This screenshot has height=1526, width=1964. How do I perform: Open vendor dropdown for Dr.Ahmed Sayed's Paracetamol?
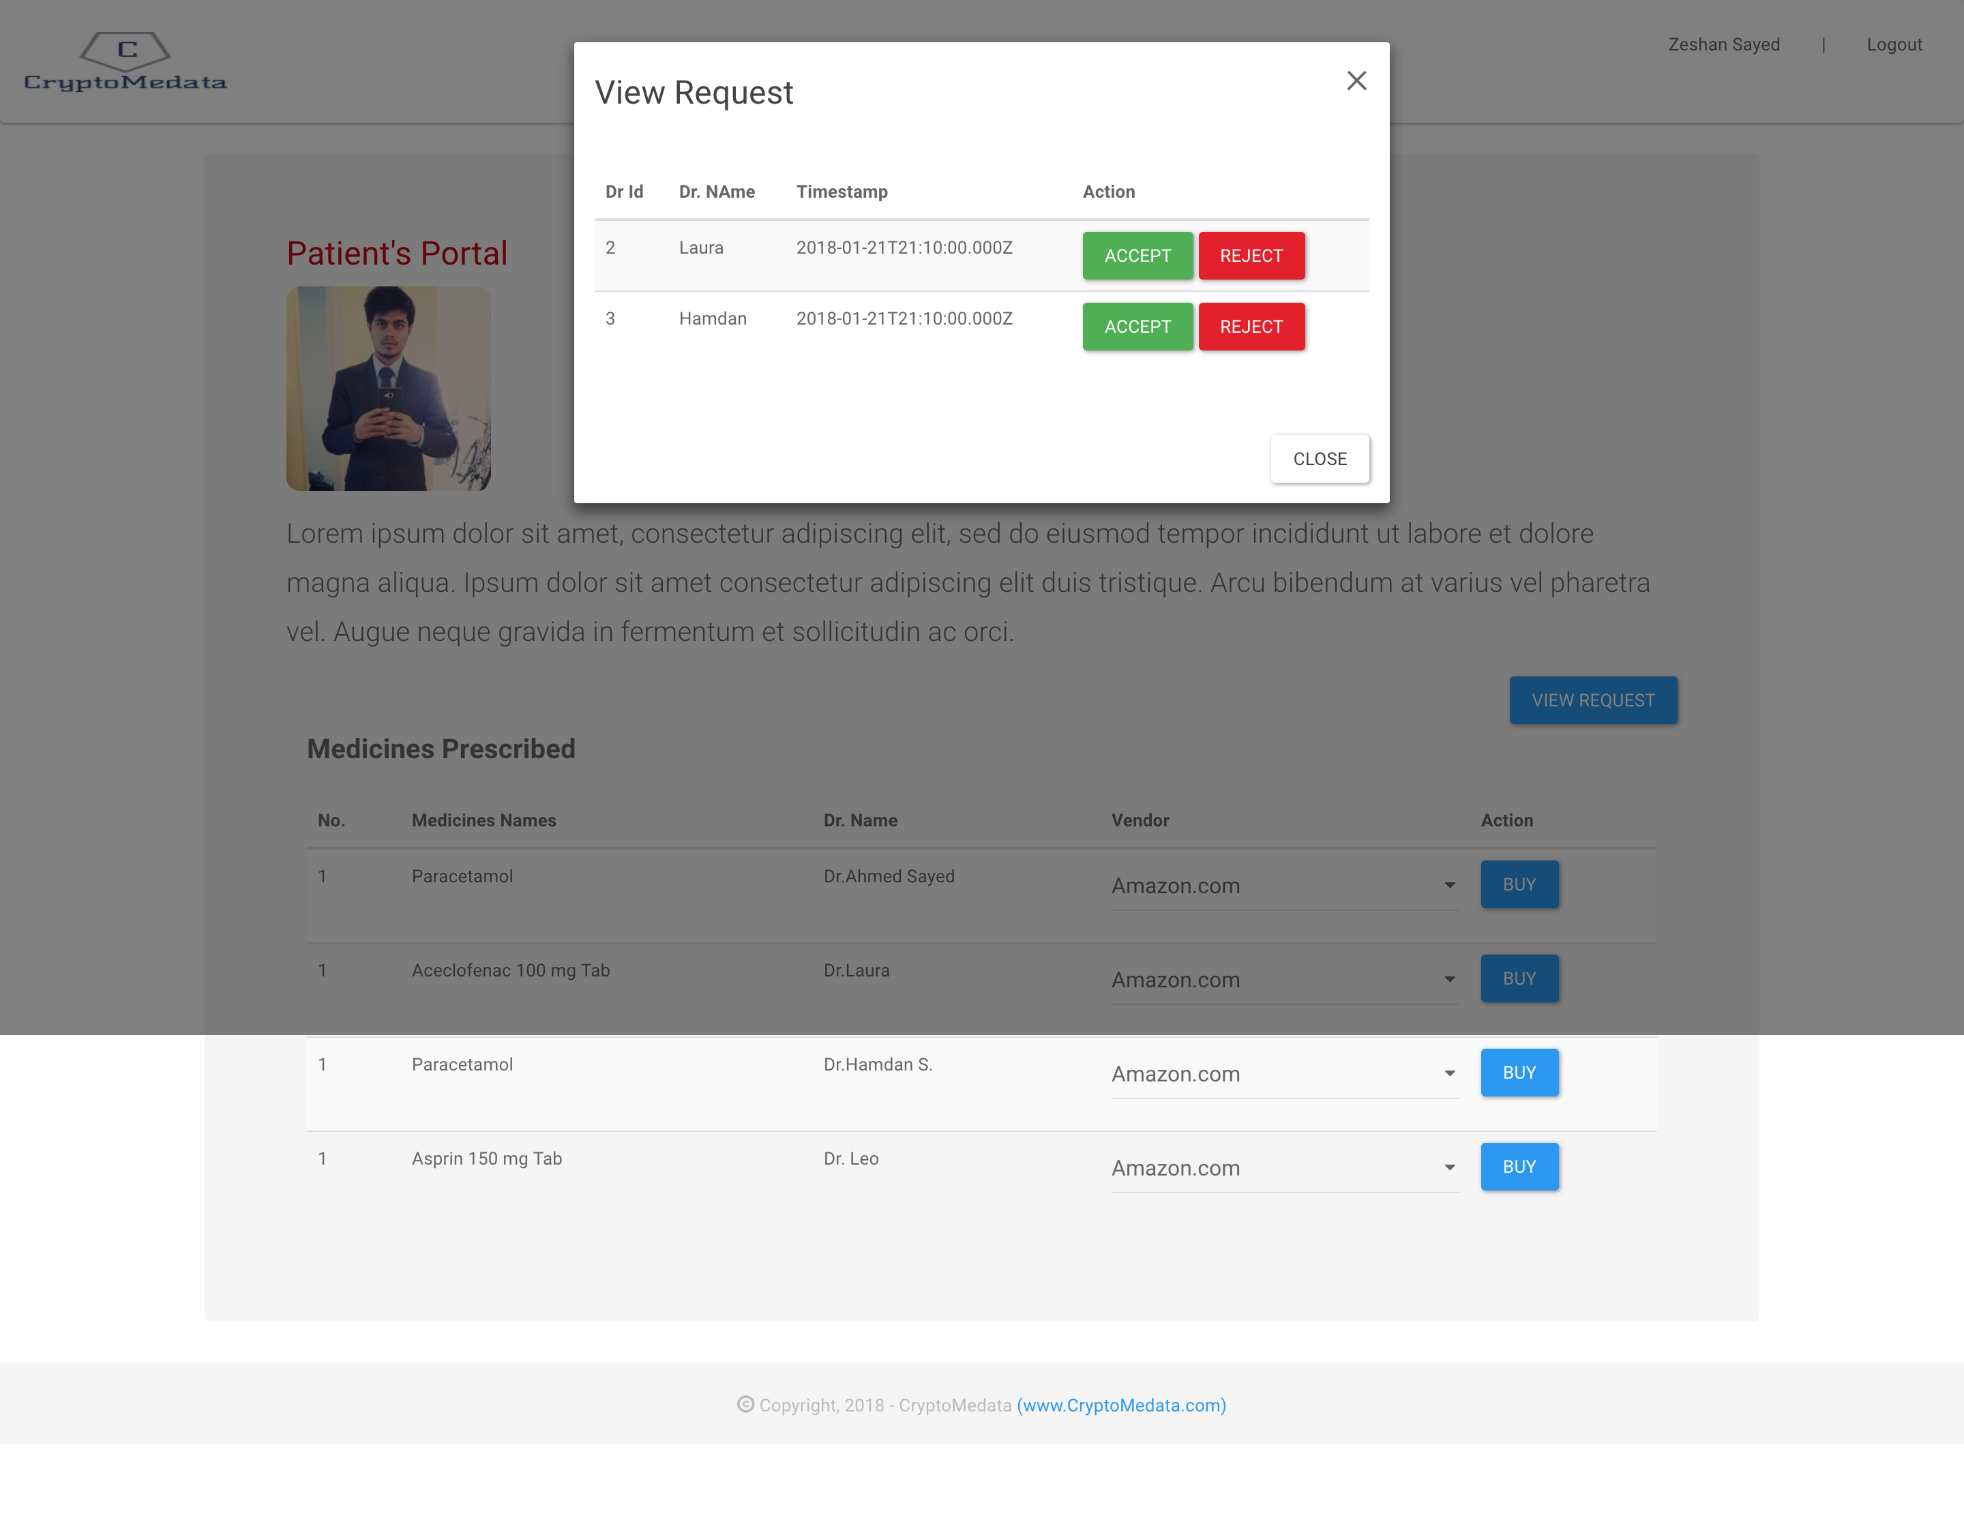click(1283, 886)
